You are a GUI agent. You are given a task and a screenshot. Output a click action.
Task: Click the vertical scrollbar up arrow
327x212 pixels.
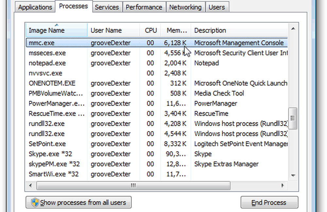(x=293, y=29)
